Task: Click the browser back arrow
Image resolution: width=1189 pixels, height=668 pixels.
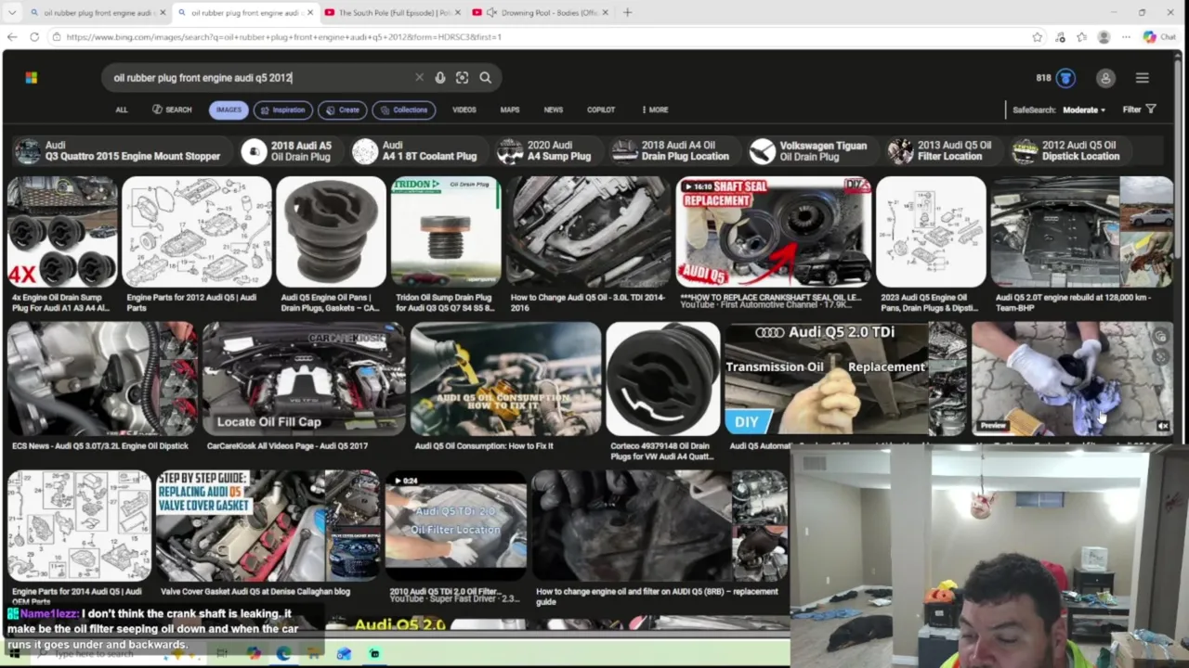Action: [x=12, y=37]
